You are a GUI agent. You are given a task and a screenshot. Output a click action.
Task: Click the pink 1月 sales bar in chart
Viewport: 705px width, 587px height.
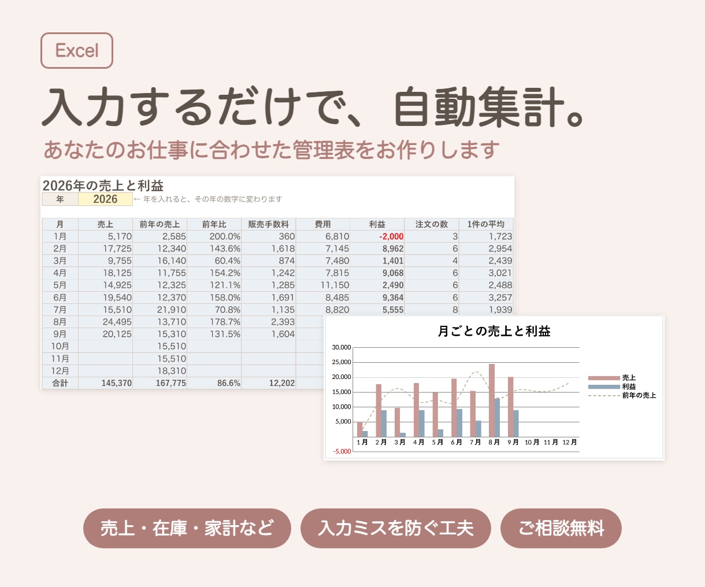tap(359, 429)
